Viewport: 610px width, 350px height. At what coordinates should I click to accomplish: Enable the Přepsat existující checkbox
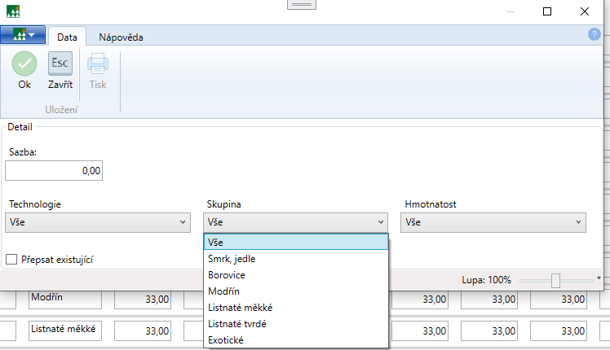coord(12,259)
